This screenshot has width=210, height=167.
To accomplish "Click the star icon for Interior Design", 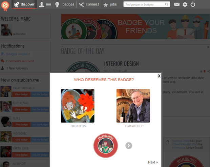I will pyautogui.click(x=201, y=71).
